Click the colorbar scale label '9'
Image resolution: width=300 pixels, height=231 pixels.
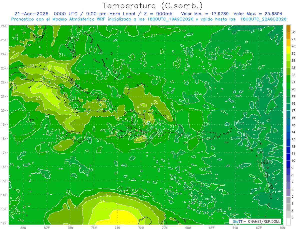(292, 168)
